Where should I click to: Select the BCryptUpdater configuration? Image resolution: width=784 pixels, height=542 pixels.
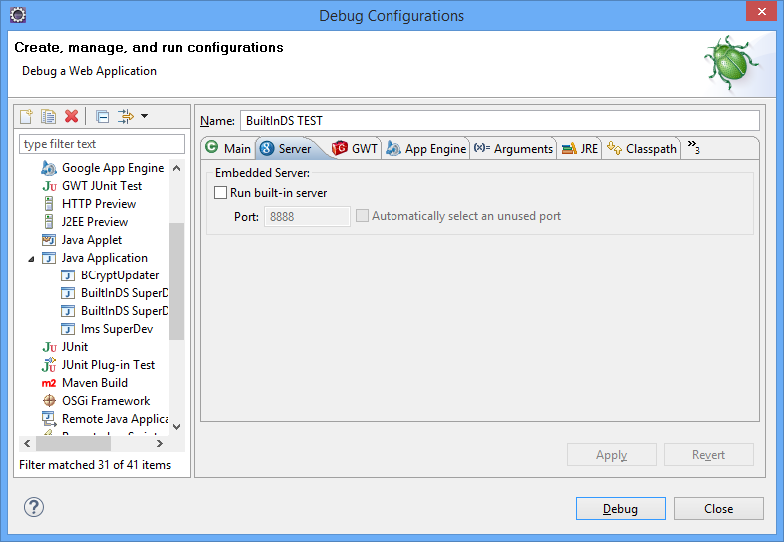click(x=119, y=275)
